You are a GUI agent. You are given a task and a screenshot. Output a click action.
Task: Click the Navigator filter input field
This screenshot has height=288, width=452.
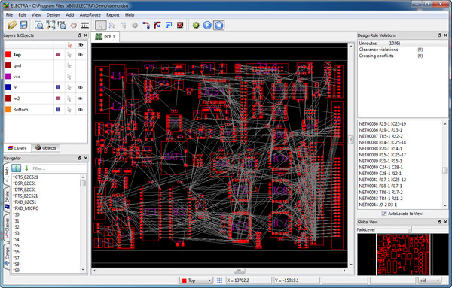(59, 168)
